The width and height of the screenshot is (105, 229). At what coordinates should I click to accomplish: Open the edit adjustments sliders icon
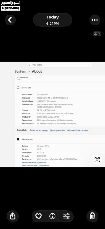click(66, 216)
